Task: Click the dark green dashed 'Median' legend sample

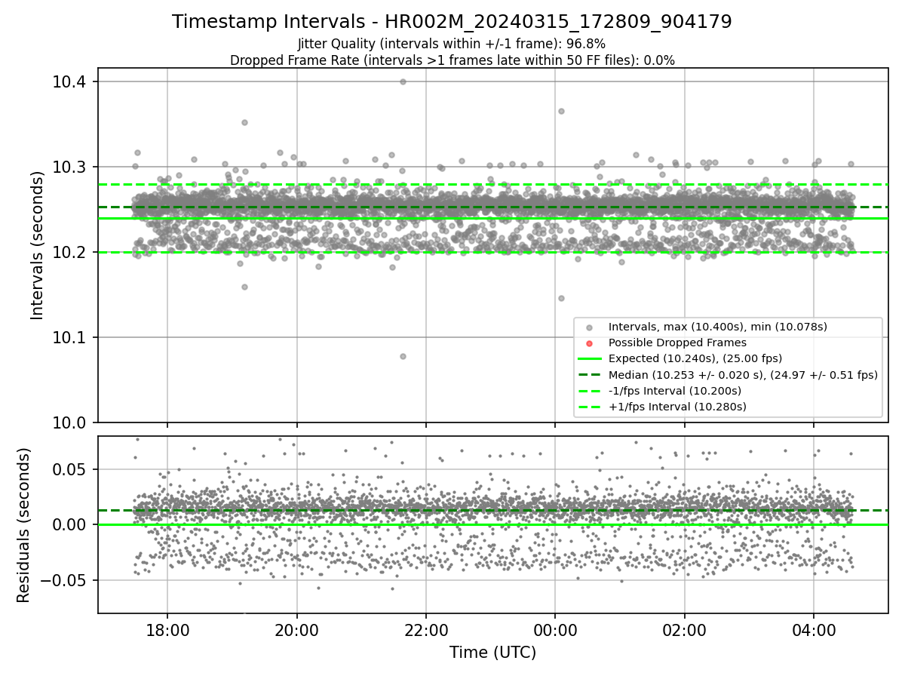Action: [x=589, y=375]
